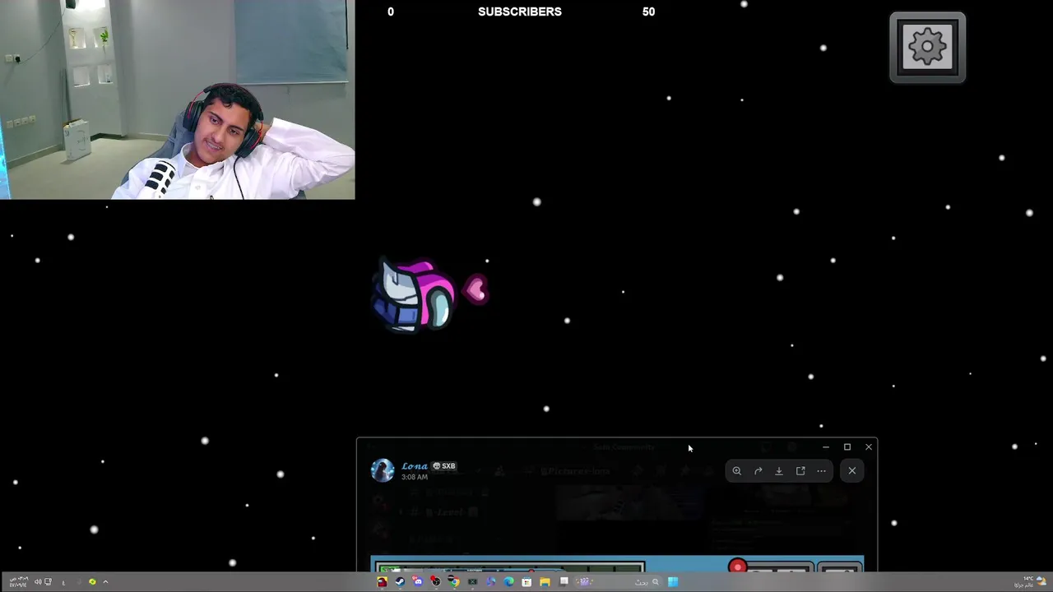Zoom into the Discord image preview
Image resolution: width=1053 pixels, height=592 pixels.
(736, 471)
